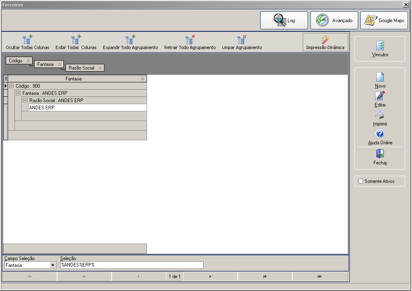This screenshot has height=291, width=412.
Task: Open Impressão Dinâmica wizard
Action: pos(325,42)
